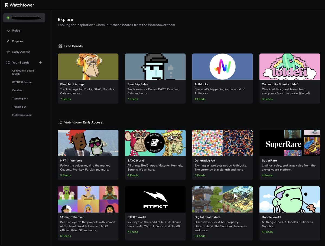This screenshot has height=246, width=325.
Task: Open Metaverse Land board
Action: coord(22,115)
